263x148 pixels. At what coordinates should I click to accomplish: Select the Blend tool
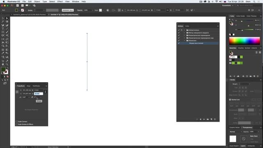(7, 53)
